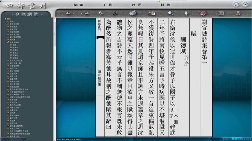Open the 工具 menu
Image resolution: width=252 pixels, height=141 pixels.
point(107,5)
